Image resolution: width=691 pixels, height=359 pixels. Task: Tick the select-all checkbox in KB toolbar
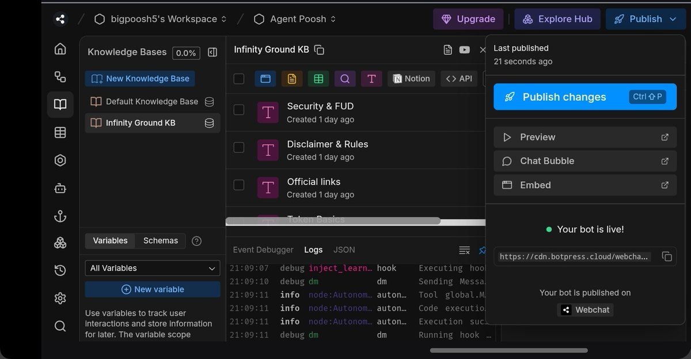(x=239, y=79)
